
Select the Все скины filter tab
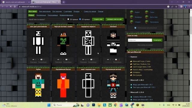point(33,11)
